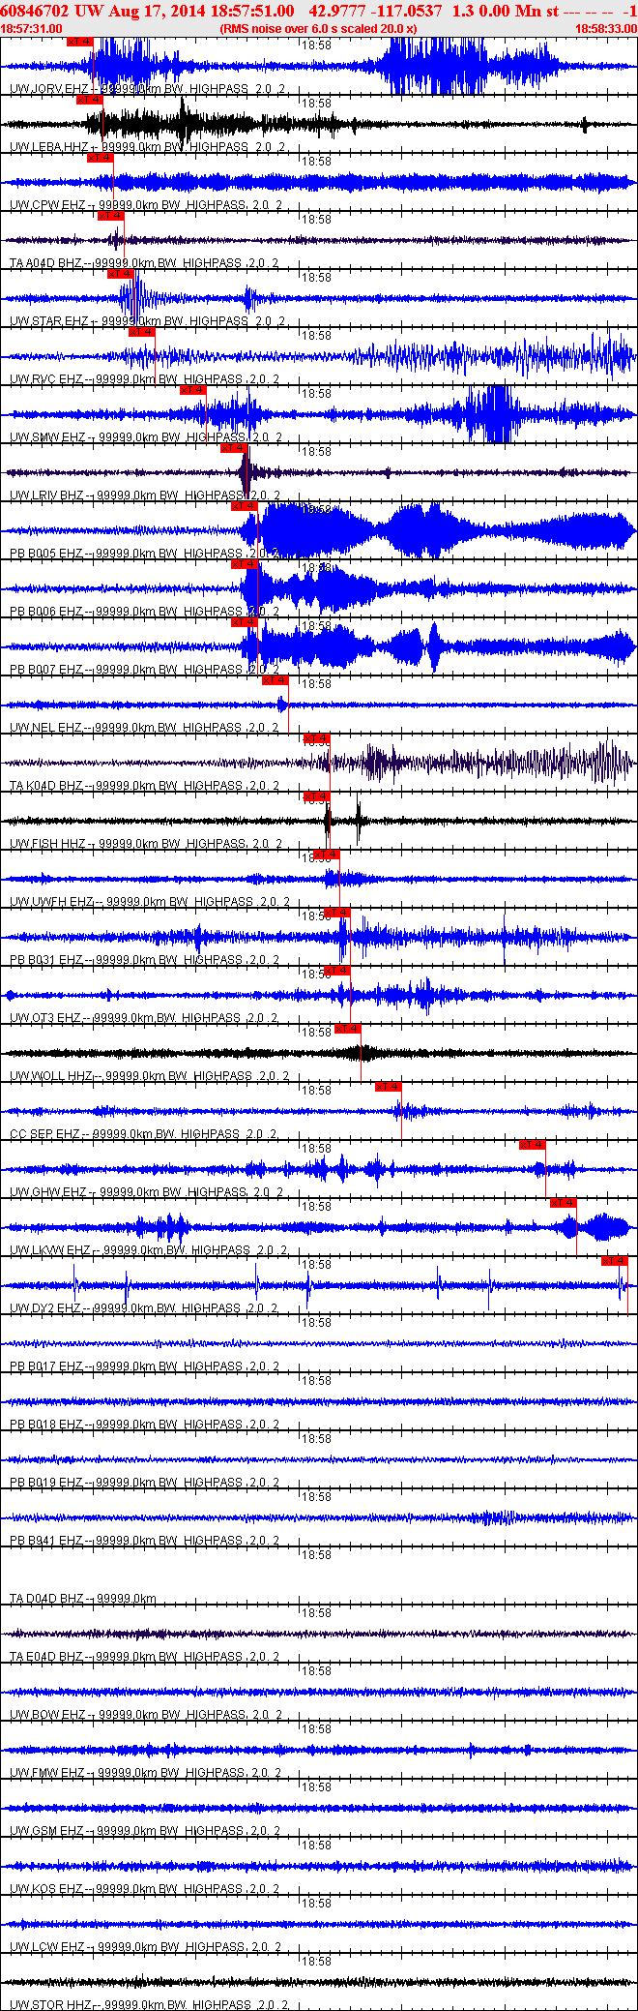Click the pick marker on CPW trace
This screenshot has height=2011, width=638.
pyautogui.click(x=100, y=158)
